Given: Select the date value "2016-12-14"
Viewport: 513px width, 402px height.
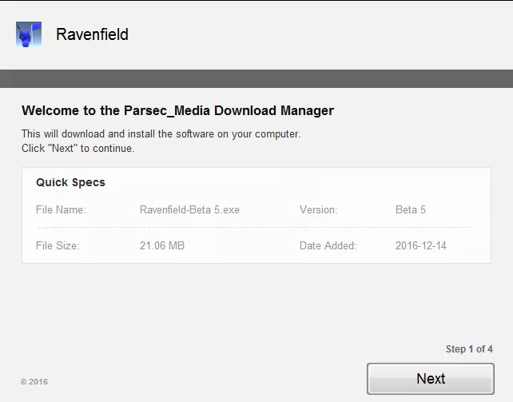Looking at the screenshot, I should point(421,245).
